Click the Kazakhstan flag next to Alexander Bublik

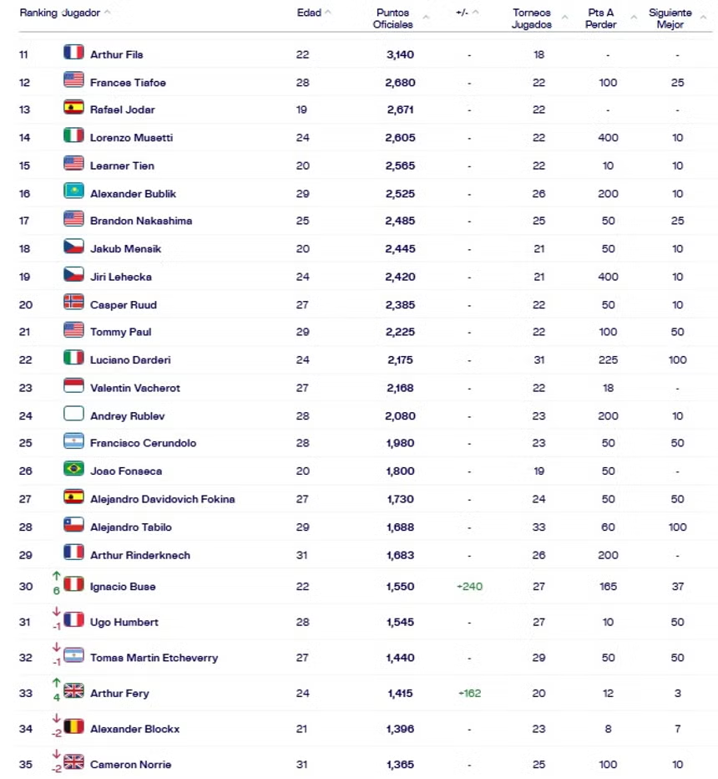pos(73,191)
